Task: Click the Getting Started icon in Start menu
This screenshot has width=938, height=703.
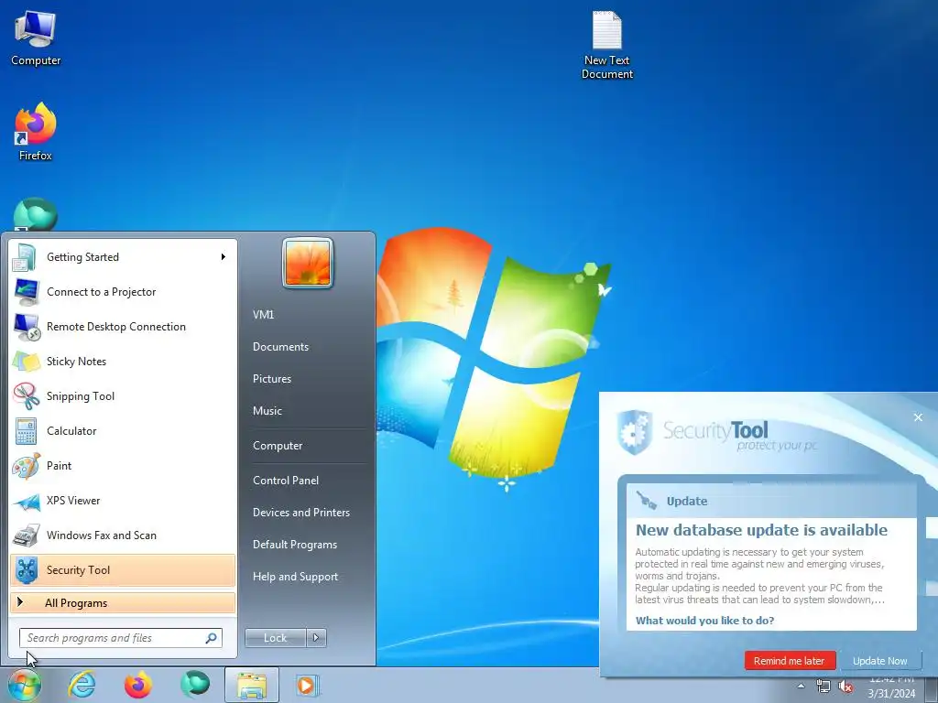Action: 25,257
